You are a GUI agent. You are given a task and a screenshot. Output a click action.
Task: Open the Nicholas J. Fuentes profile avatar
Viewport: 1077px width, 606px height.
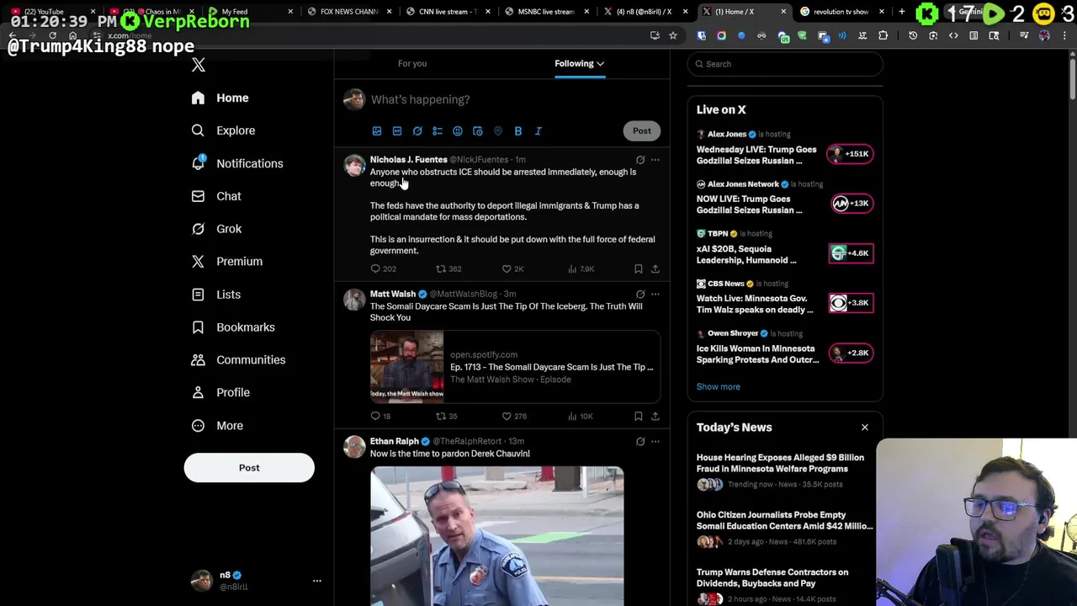click(x=354, y=165)
